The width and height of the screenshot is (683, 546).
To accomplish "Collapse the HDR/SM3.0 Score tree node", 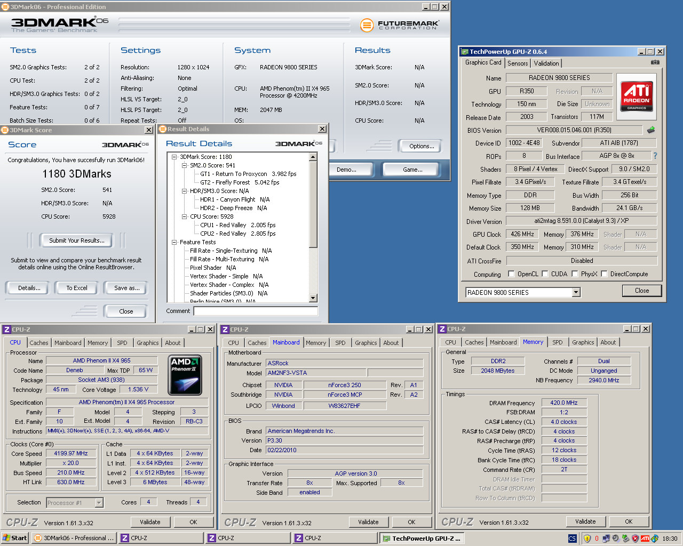I will tap(184, 191).
